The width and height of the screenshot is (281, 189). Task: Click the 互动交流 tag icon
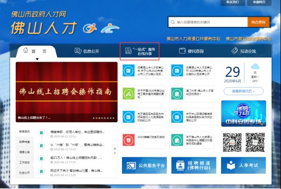(235, 50)
